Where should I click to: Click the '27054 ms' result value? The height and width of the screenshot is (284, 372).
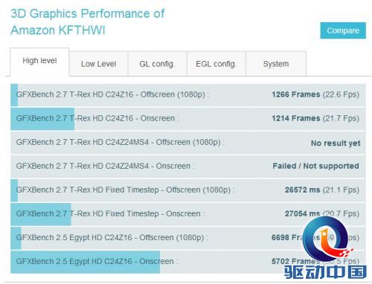click(302, 213)
